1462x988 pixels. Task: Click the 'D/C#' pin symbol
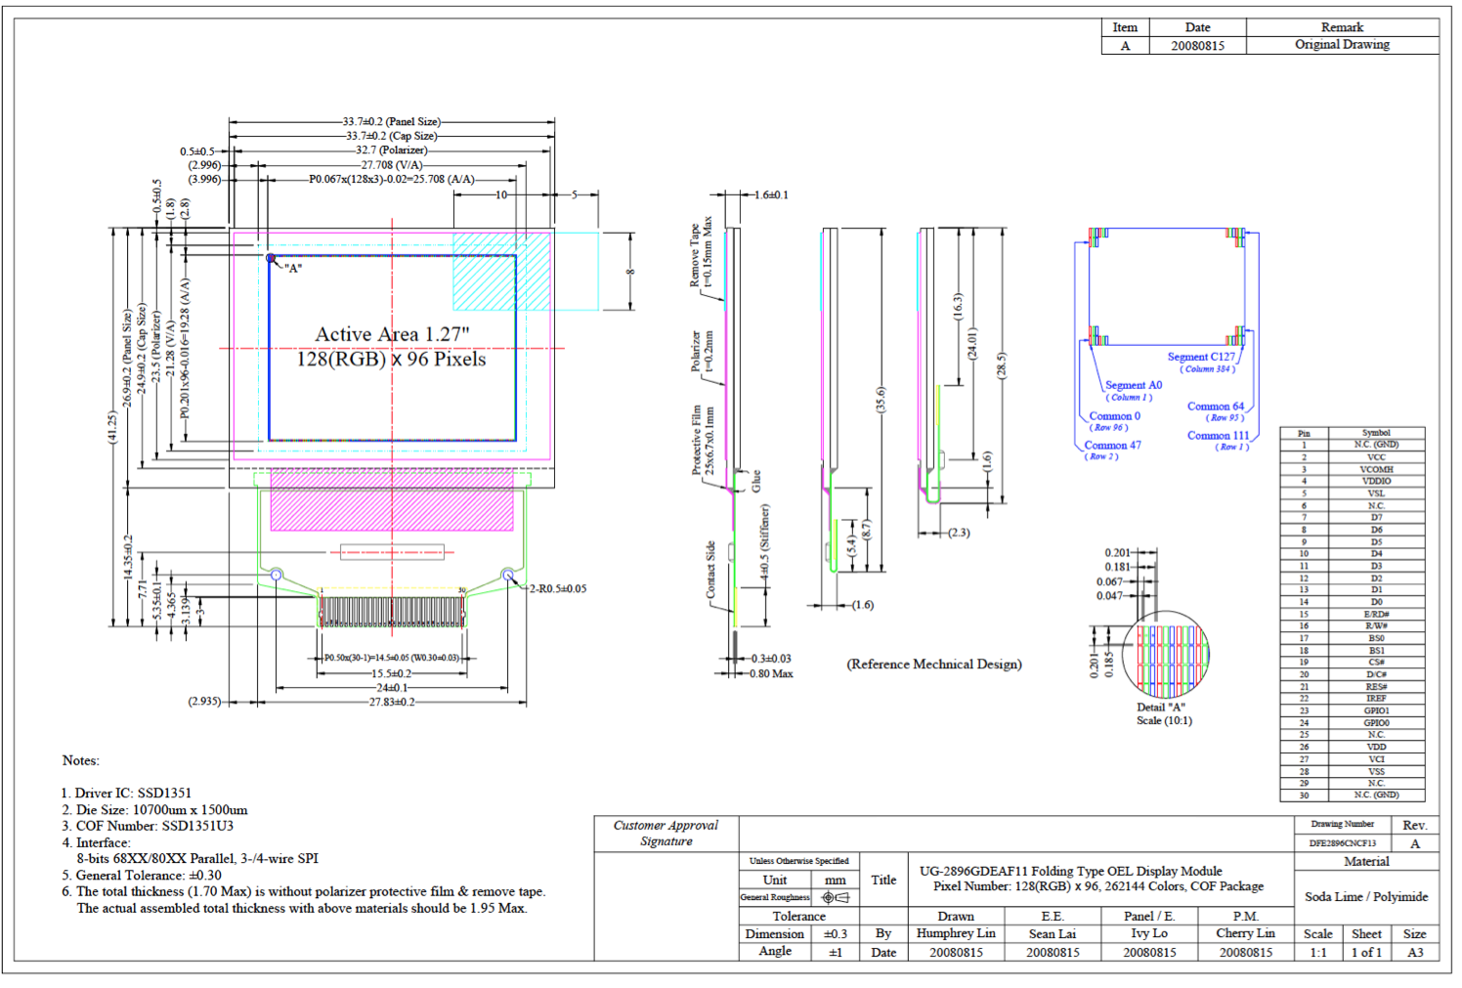[1376, 674]
